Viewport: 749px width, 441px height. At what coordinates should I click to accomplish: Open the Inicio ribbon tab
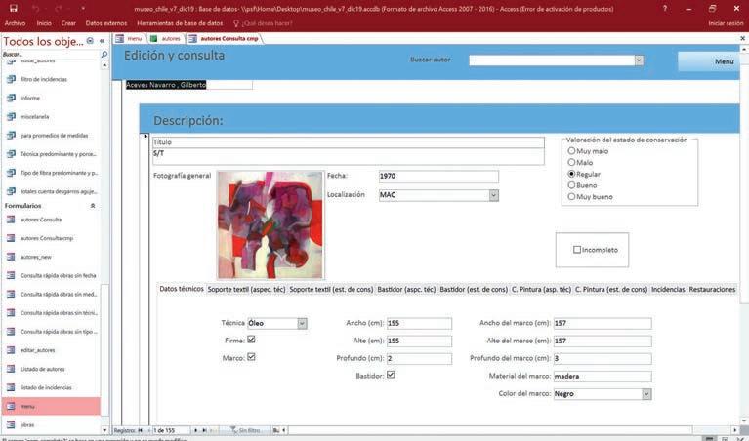(44, 22)
